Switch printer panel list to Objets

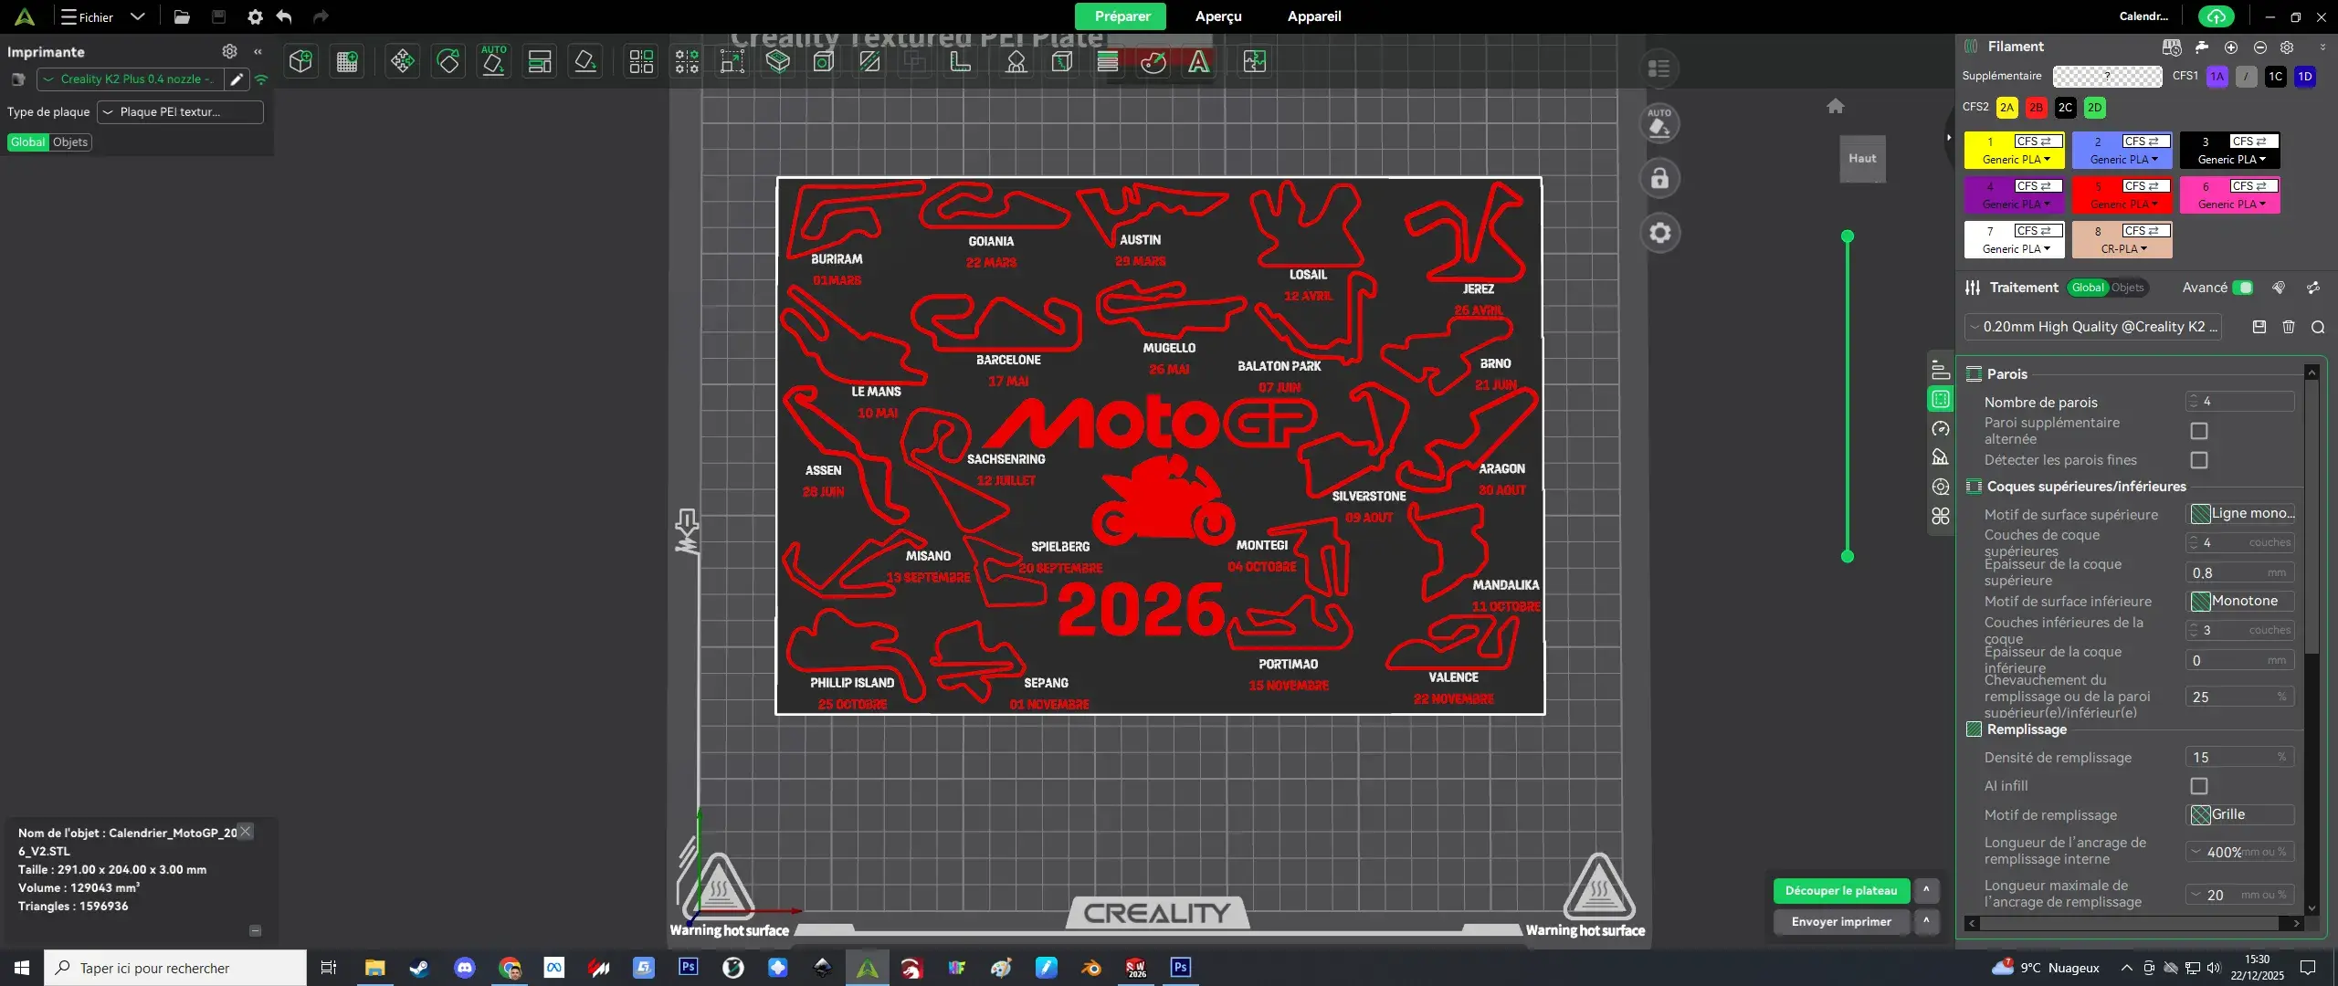[x=70, y=142]
